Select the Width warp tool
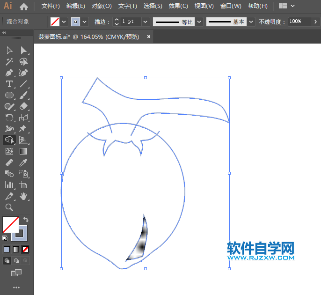 9,129
